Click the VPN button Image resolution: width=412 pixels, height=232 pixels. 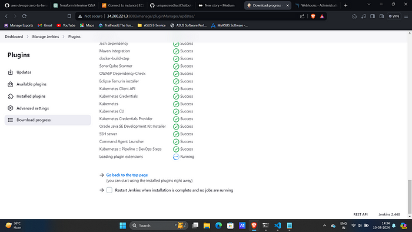point(394,16)
